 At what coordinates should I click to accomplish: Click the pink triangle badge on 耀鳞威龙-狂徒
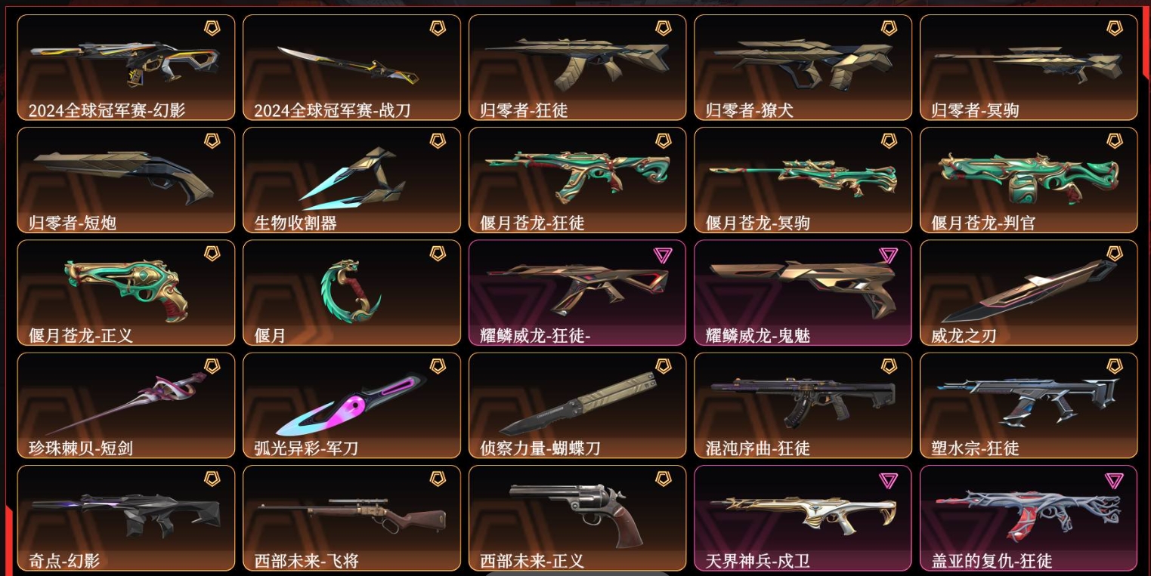click(x=663, y=254)
